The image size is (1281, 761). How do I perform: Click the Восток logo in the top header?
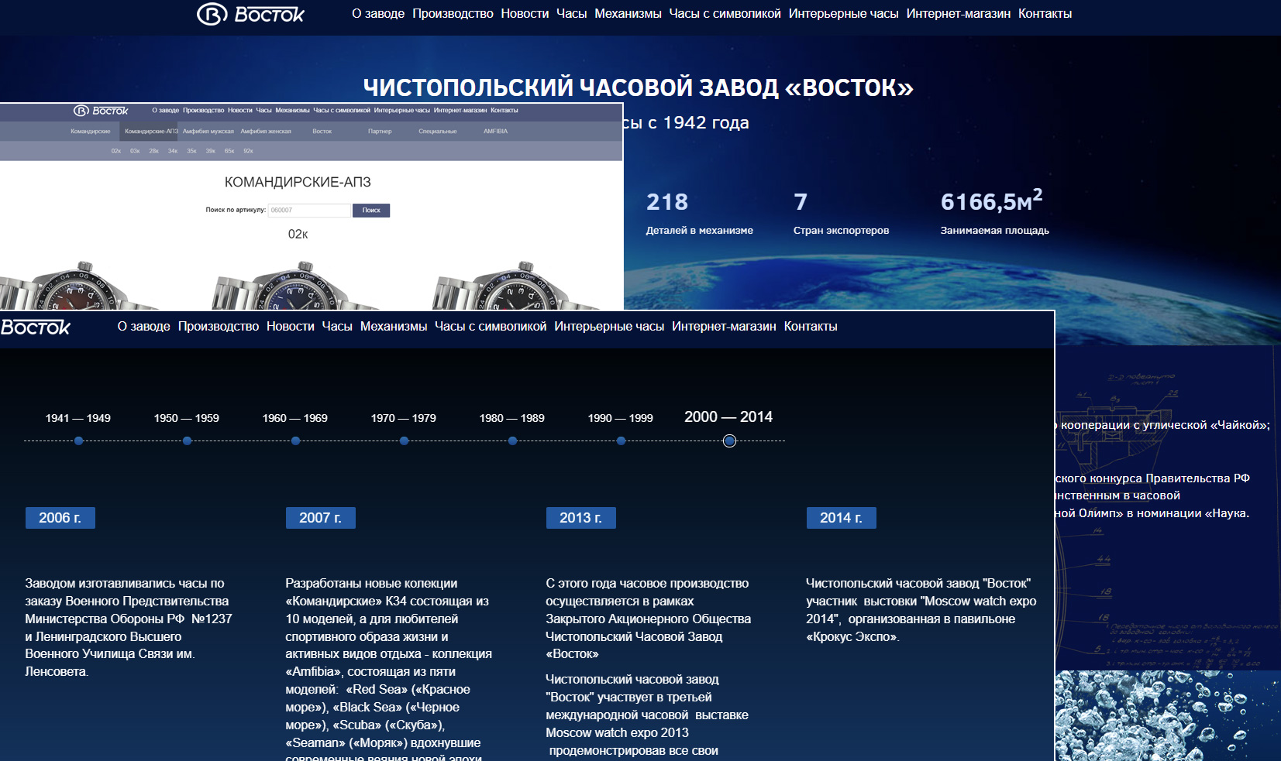(x=250, y=14)
